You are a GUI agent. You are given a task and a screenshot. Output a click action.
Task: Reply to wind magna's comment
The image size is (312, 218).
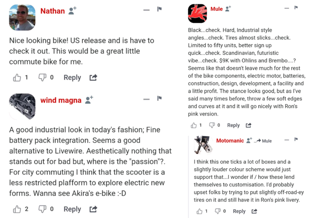[x=72, y=209]
